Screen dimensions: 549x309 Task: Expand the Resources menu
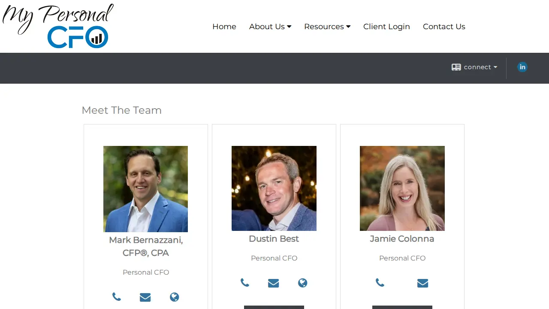[327, 27]
